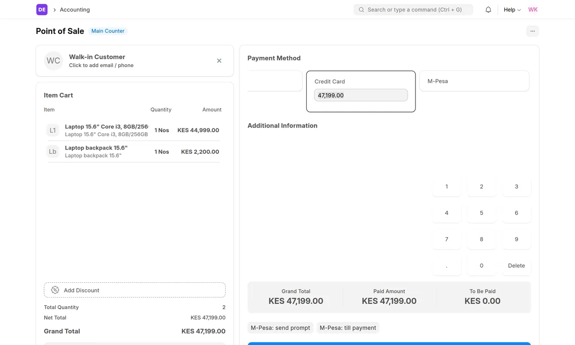Click the WC customer avatar
Screen dimensions: 575x345
54,61
